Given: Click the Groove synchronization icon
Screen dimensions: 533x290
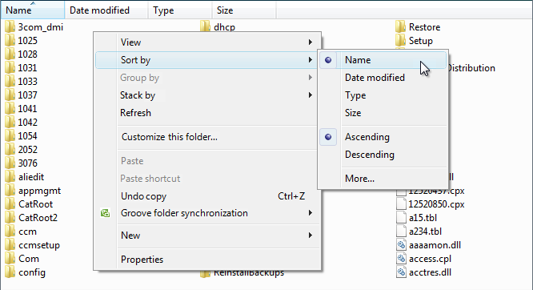Looking at the screenshot, I should 105,213.
